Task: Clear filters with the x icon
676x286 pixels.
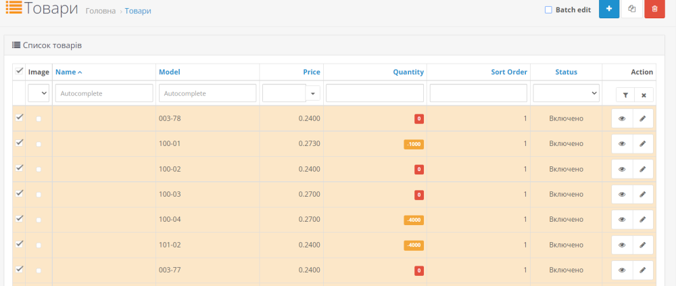Action: 644,95
